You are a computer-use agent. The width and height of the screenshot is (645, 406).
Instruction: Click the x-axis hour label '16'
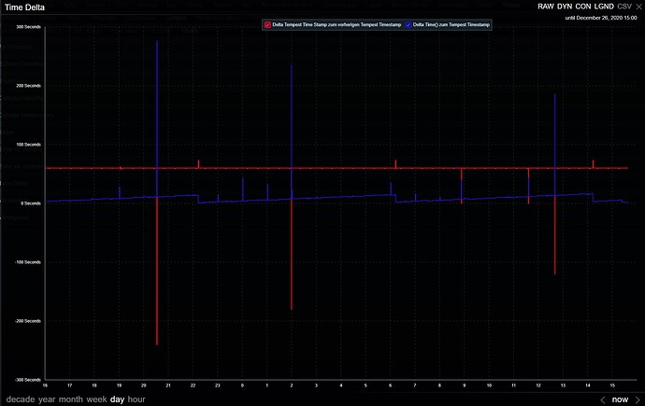tap(45, 385)
